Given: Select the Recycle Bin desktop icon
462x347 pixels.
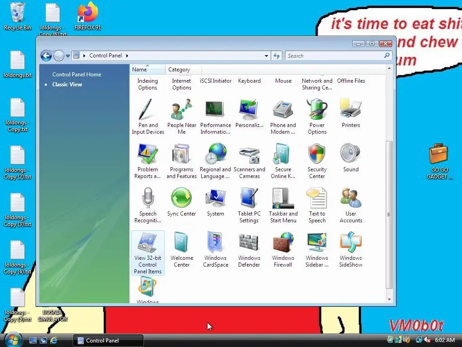Looking at the screenshot, I should point(18,16).
